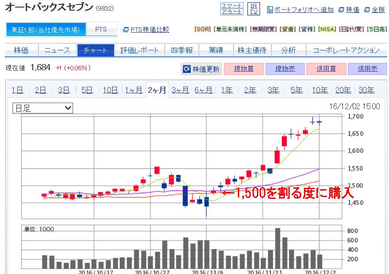
Task: Open the ニュース tab
Action: pyautogui.click(x=57, y=50)
